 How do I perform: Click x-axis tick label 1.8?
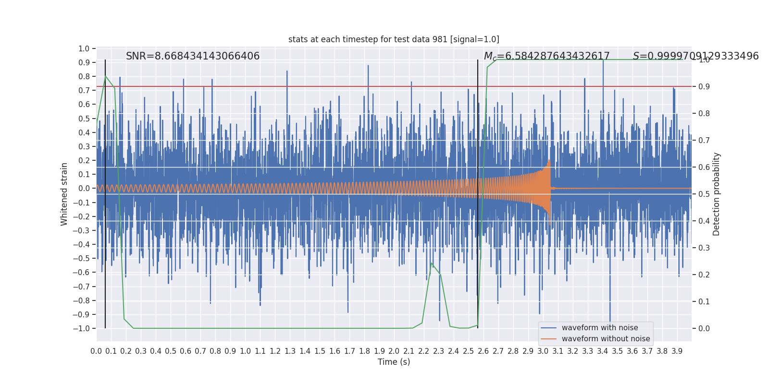point(364,351)
